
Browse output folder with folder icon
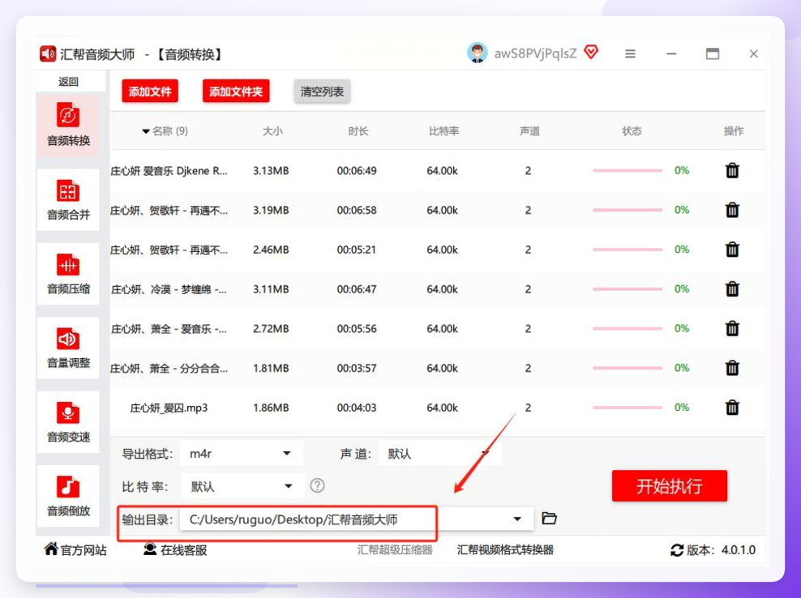(x=549, y=519)
